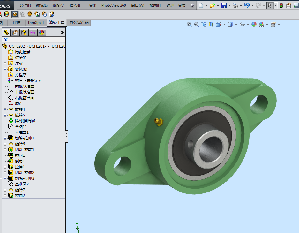Click the feature tree filter field
The width and height of the screenshot is (299, 233).
(34, 40)
